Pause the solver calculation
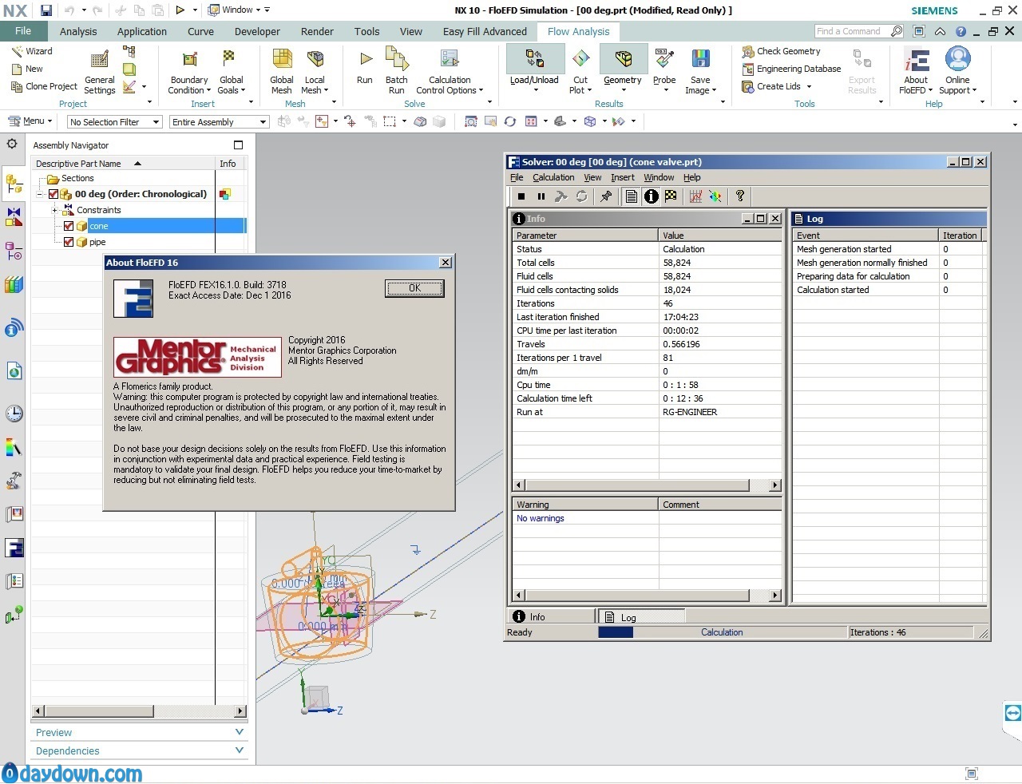Screen dimensions: 1022x784 point(541,196)
